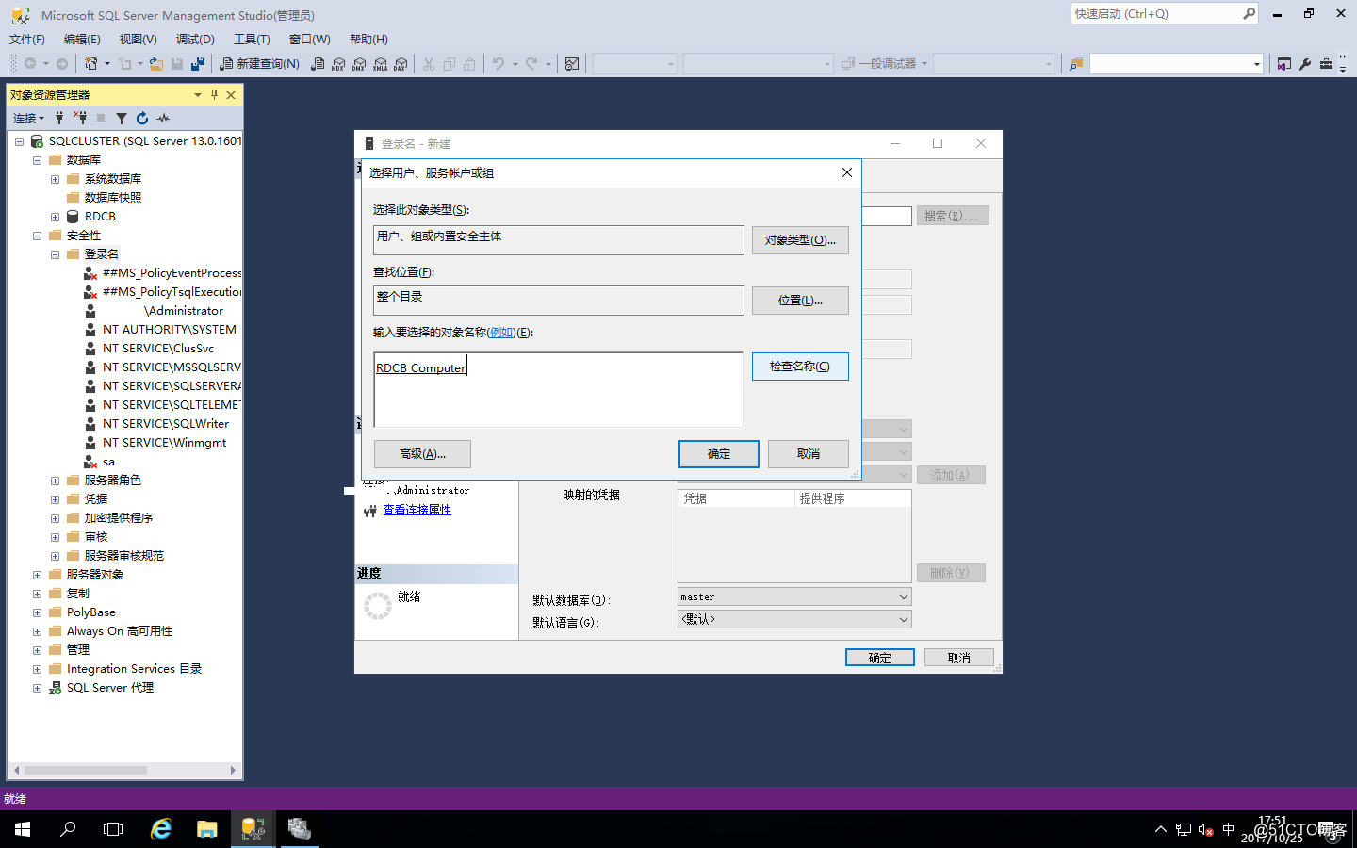
Task: Click 确定 in the select user dialog
Action: 719,454
